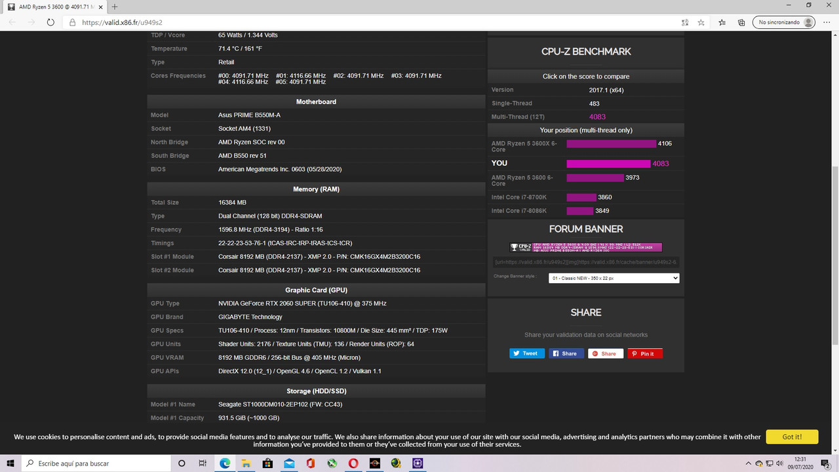Click the Storage (HDD/SSD) section header
The height and width of the screenshot is (472, 839).
316,391
